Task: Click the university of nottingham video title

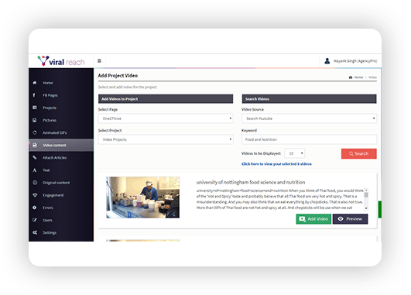Action: (x=251, y=182)
